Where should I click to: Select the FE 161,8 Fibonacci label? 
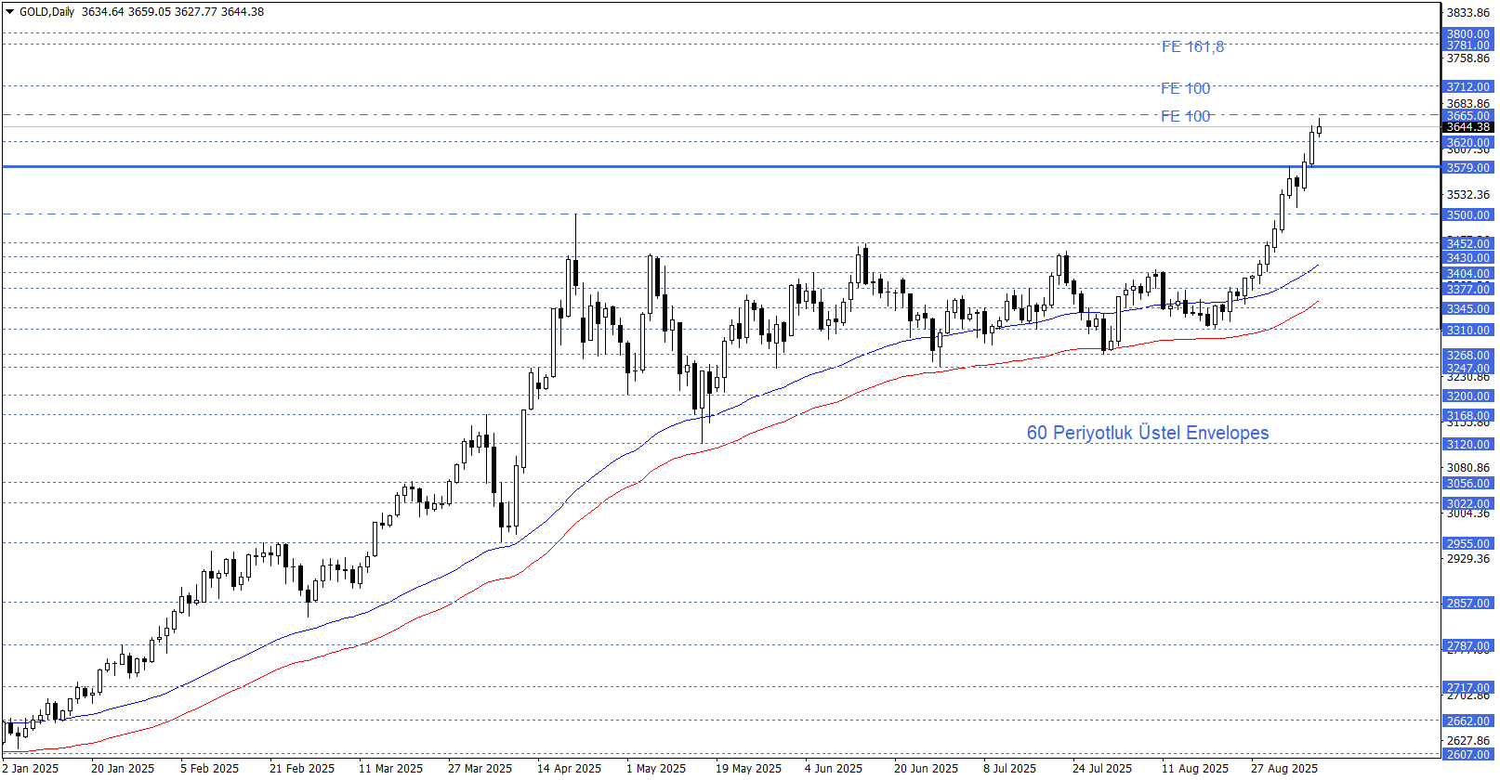[1192, 46]
